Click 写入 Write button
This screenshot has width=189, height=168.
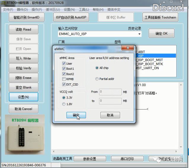click(x=23, y=58)
